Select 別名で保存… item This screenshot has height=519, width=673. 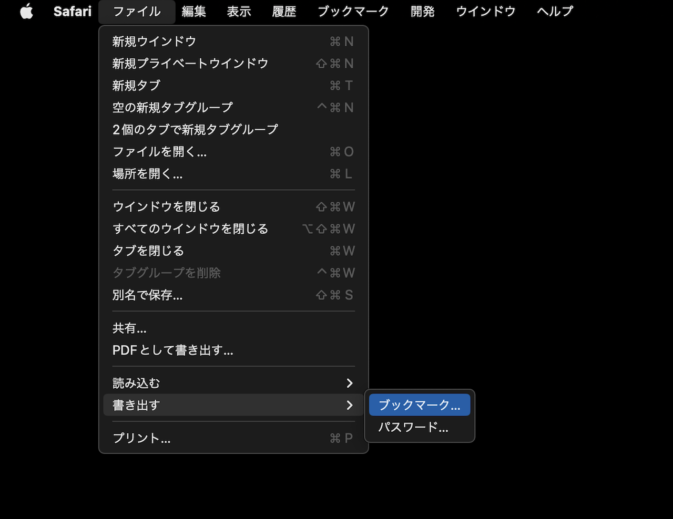coord(233,295)
